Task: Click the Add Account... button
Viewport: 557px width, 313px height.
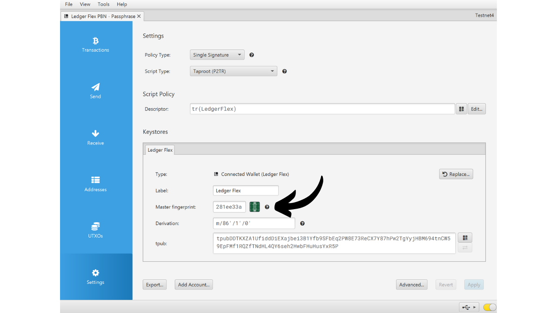Action: coord(194,285)
